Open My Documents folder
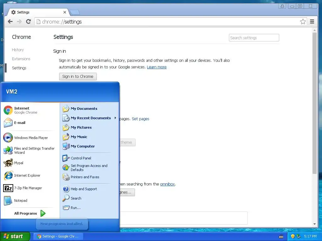This screenshot has width=322, height=241. pos(90,109)
